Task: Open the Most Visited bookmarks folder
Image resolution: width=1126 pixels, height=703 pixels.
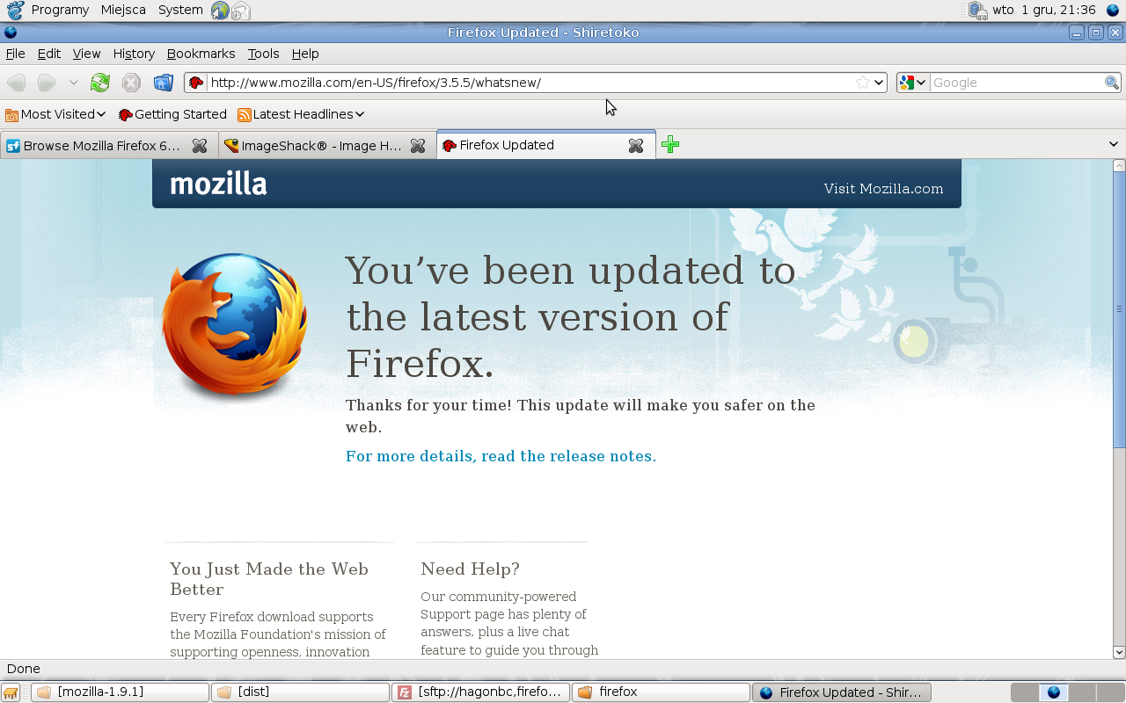Action: (55, 114)
